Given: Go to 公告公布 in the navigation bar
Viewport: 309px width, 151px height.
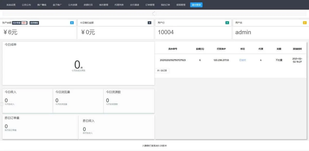Looking at the screenshot, I should (x=26, y=5).
